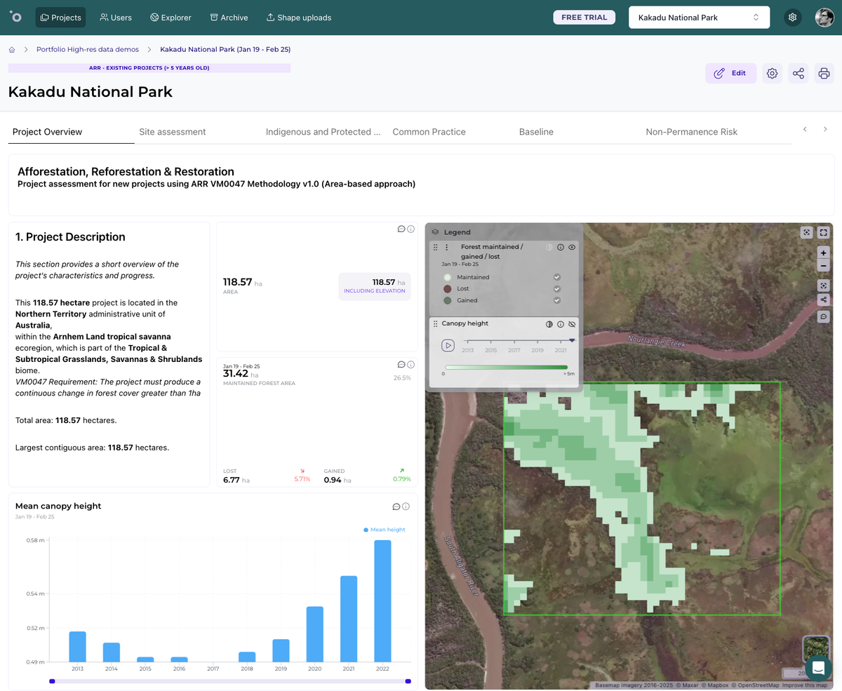Image resolution: width=842 pixels, height=691 pixels.
Task: Enter fullscreen map mode
Action: point(824,232)
